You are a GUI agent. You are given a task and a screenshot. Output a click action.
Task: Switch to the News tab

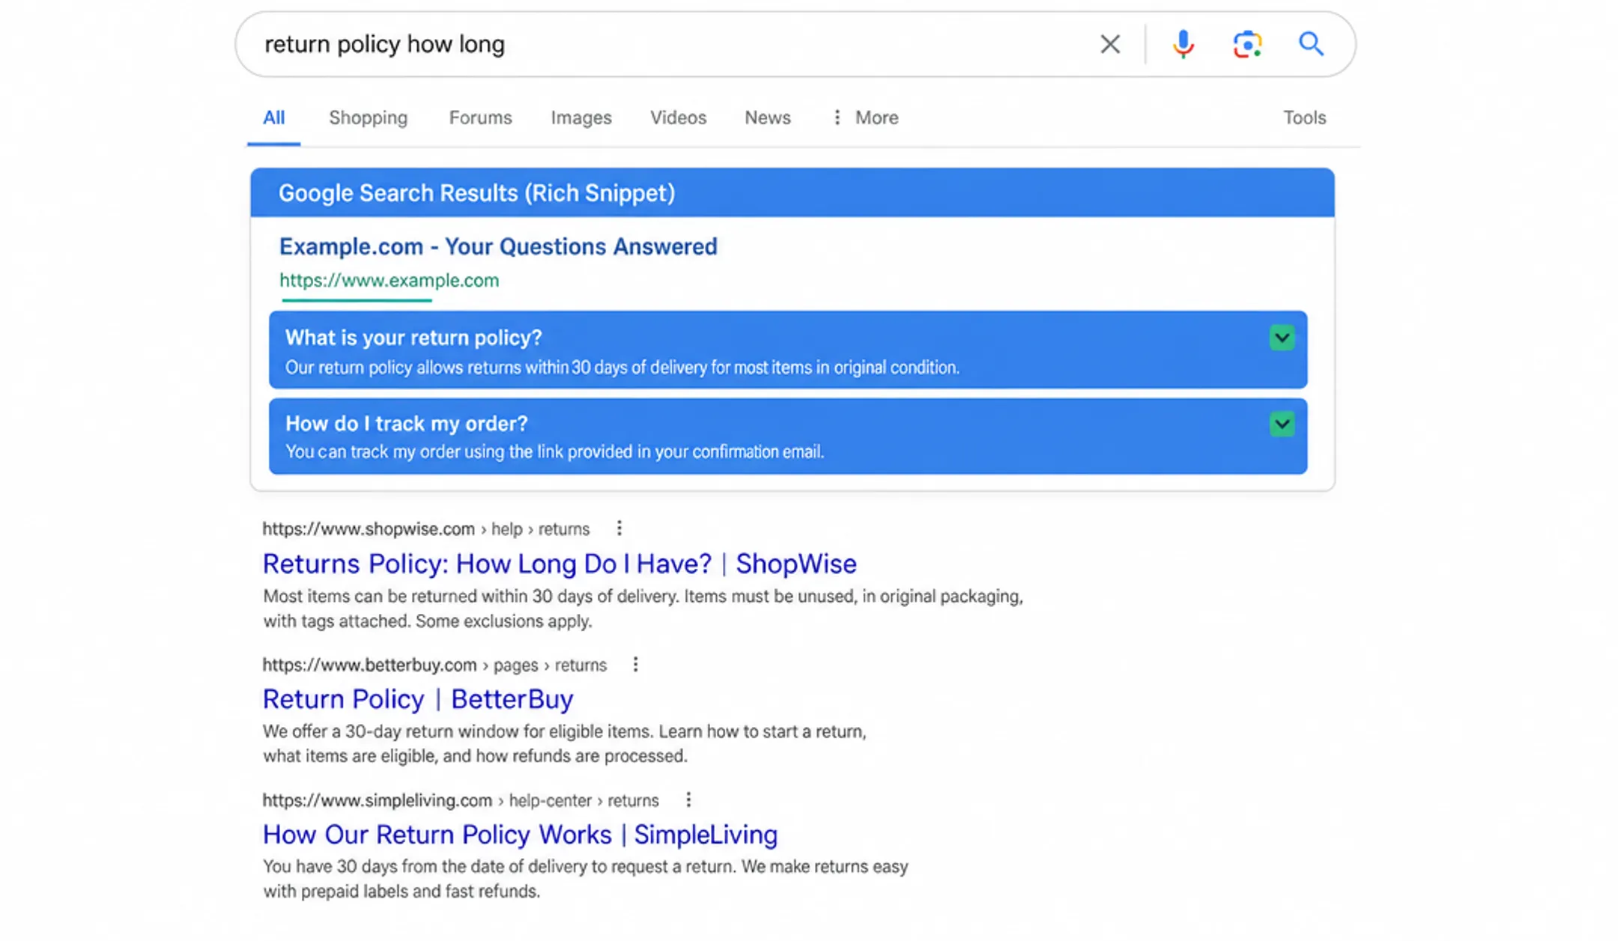[767, 118]
